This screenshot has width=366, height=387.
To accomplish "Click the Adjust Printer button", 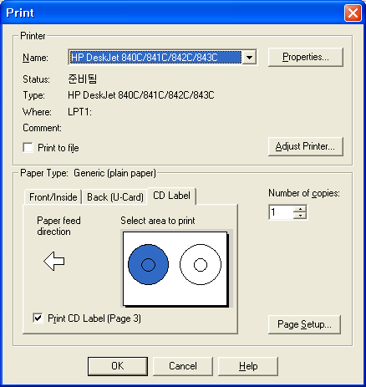I will [x=306, y=146].
